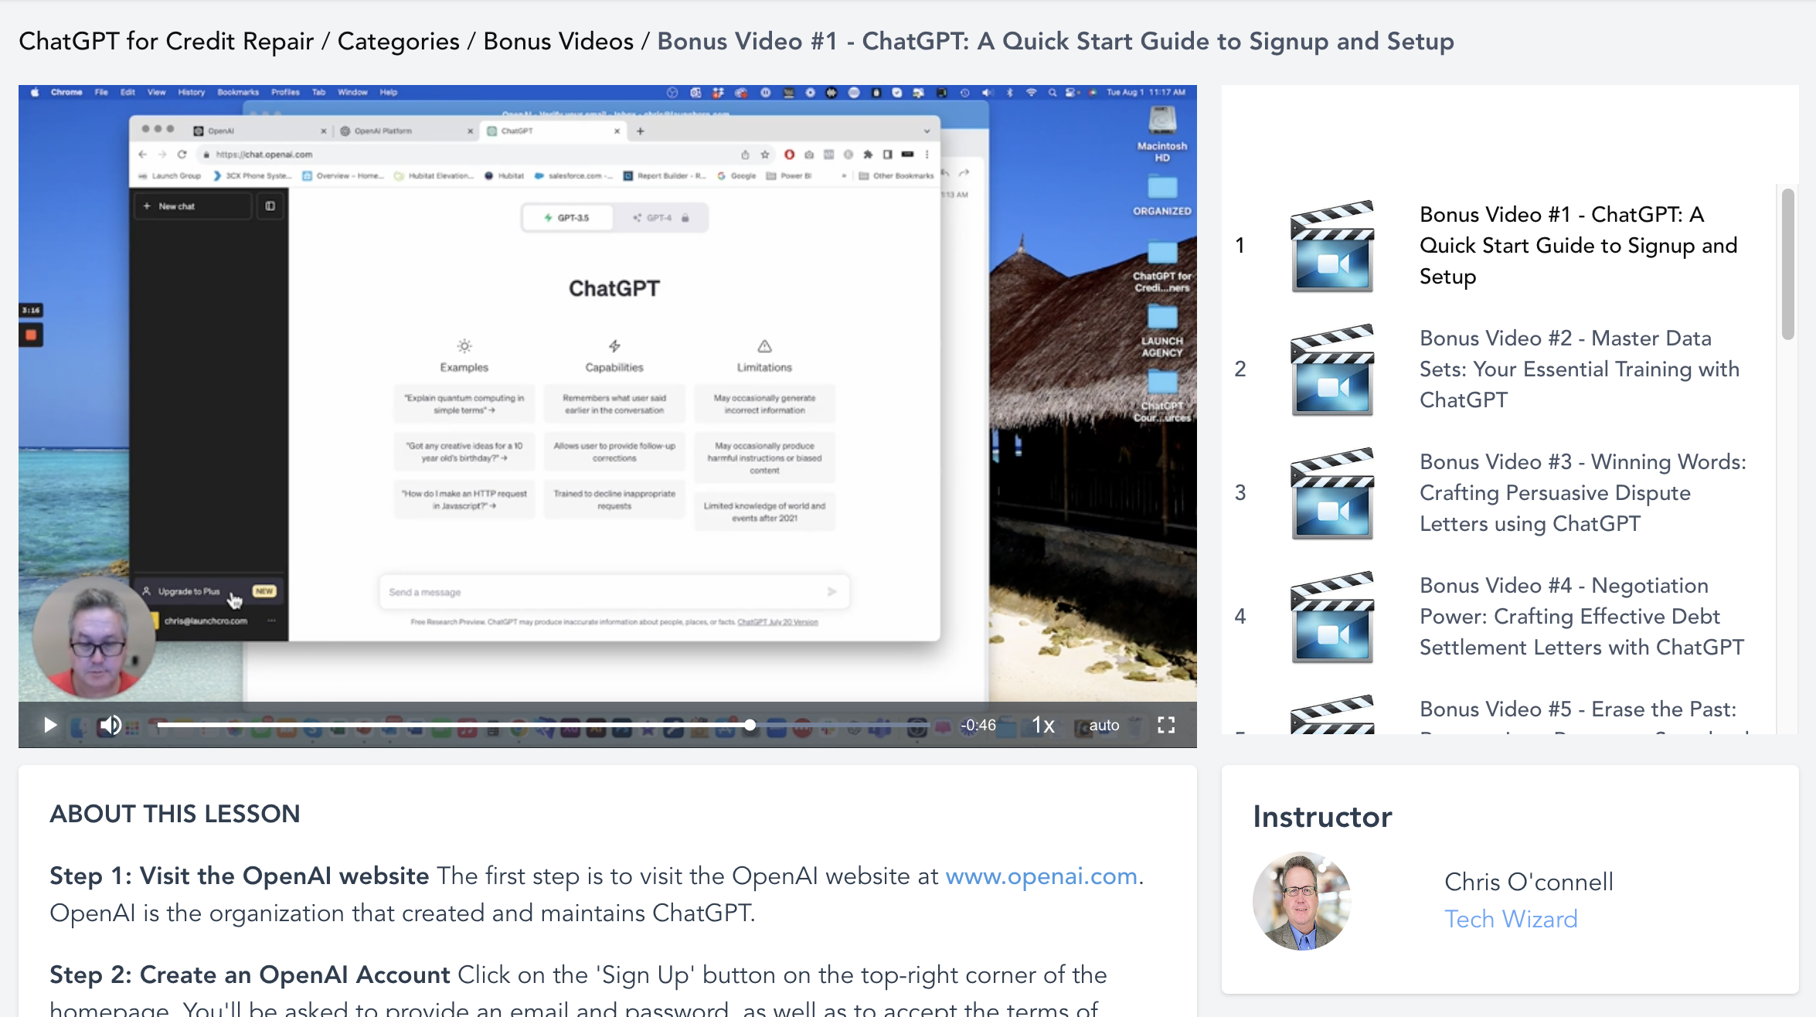This screenshot has height=1017, width=1816.
Task: Open Bonus Video #3 clapperboard thumbnail
Action: 1332,493
